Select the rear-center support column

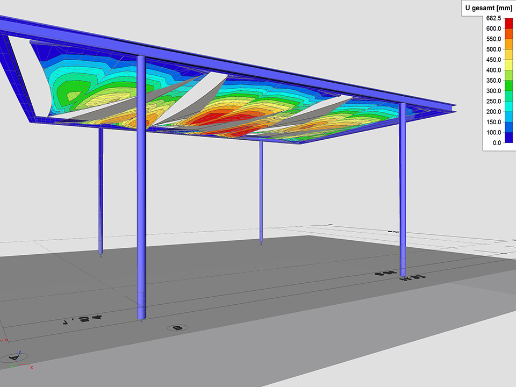[261, 188]
